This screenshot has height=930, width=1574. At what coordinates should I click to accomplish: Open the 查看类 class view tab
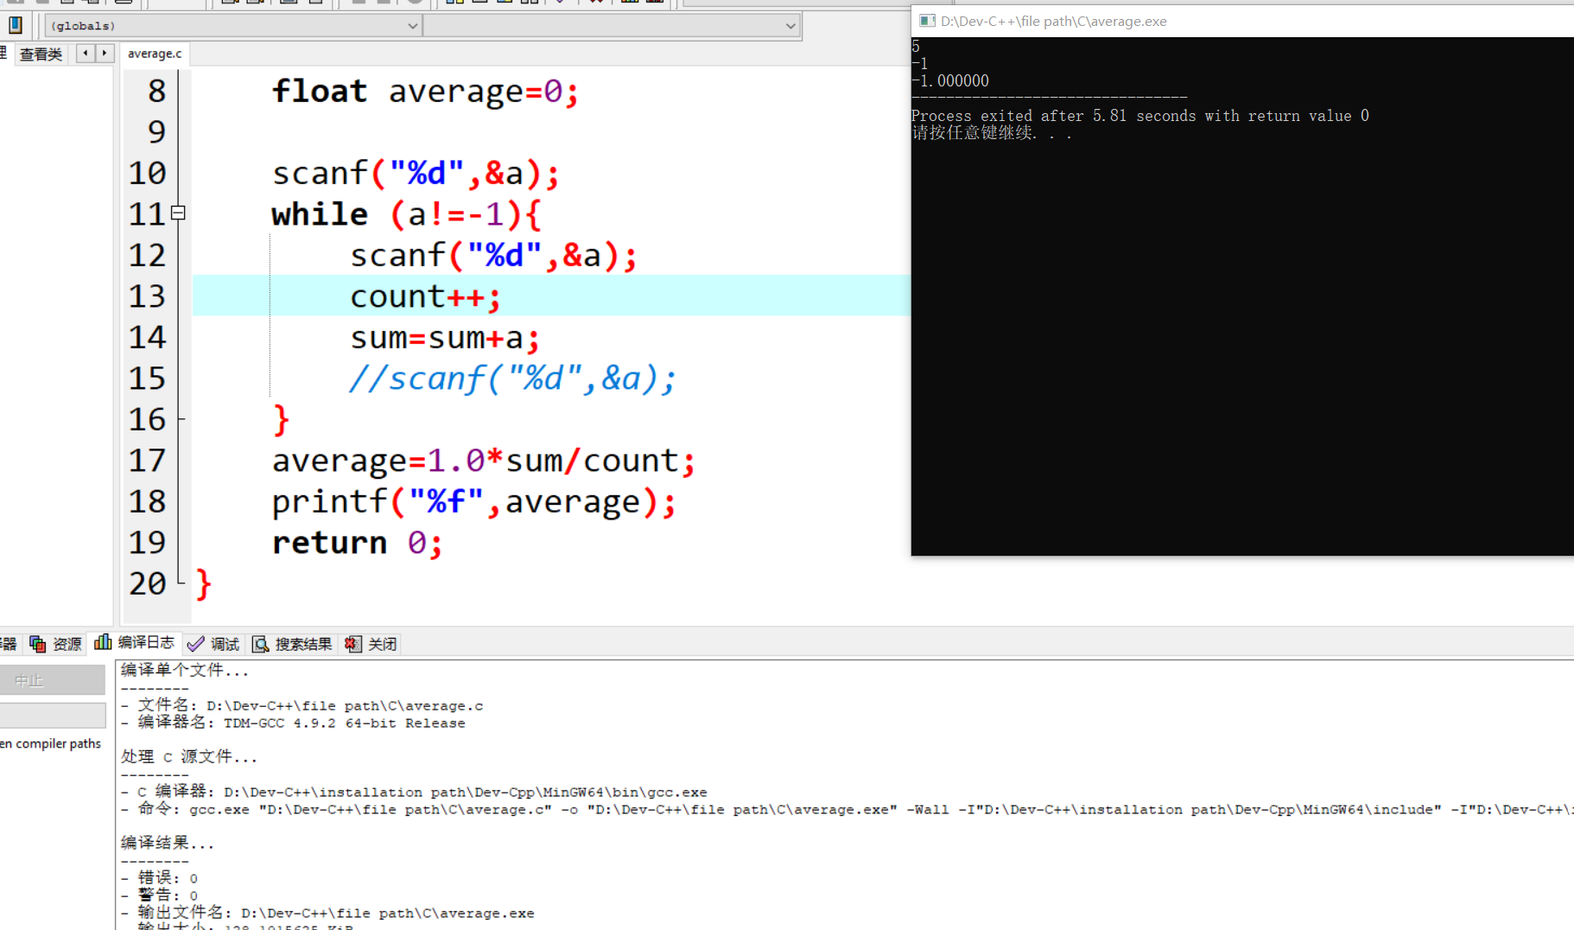coord(41,54)
